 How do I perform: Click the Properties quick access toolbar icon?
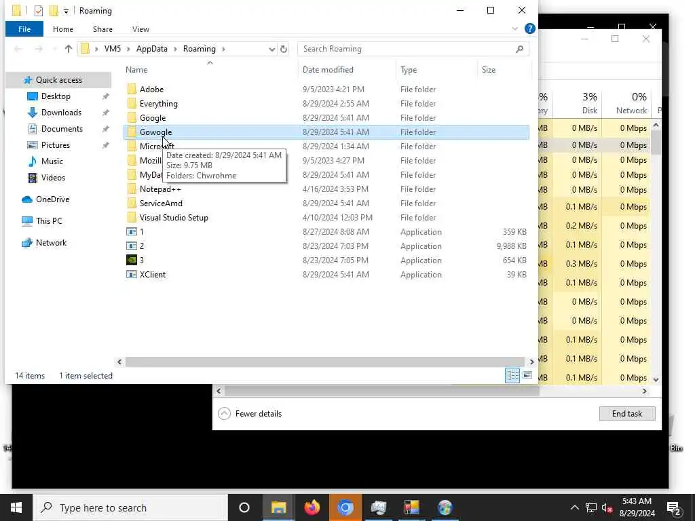point(39,11)
